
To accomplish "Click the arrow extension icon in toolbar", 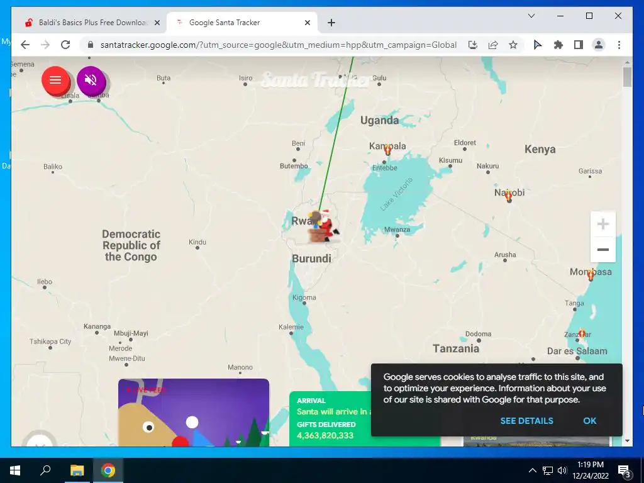I will [538, 45].
